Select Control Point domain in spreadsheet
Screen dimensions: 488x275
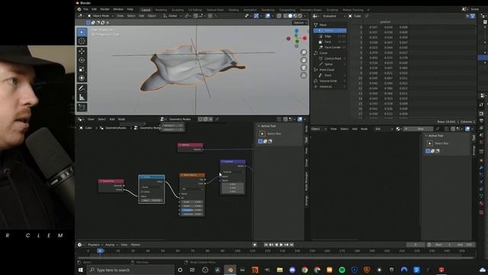(330, 59)
